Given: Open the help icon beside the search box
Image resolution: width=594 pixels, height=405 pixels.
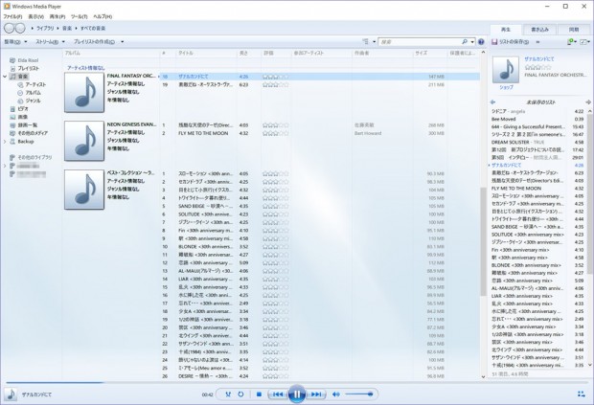Looking at the screenshot, I should (x=481, y=41).
